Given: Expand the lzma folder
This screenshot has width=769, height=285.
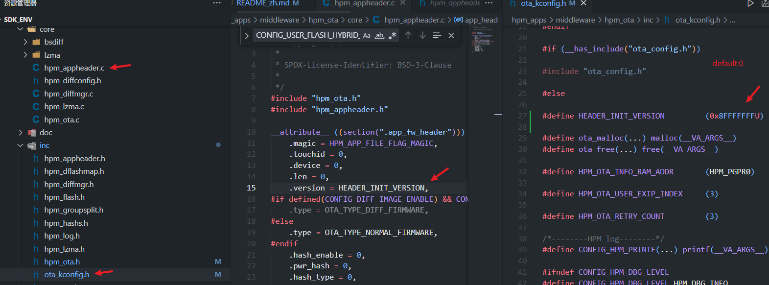Looking at the screenshot, I should (x=25, y=55).
